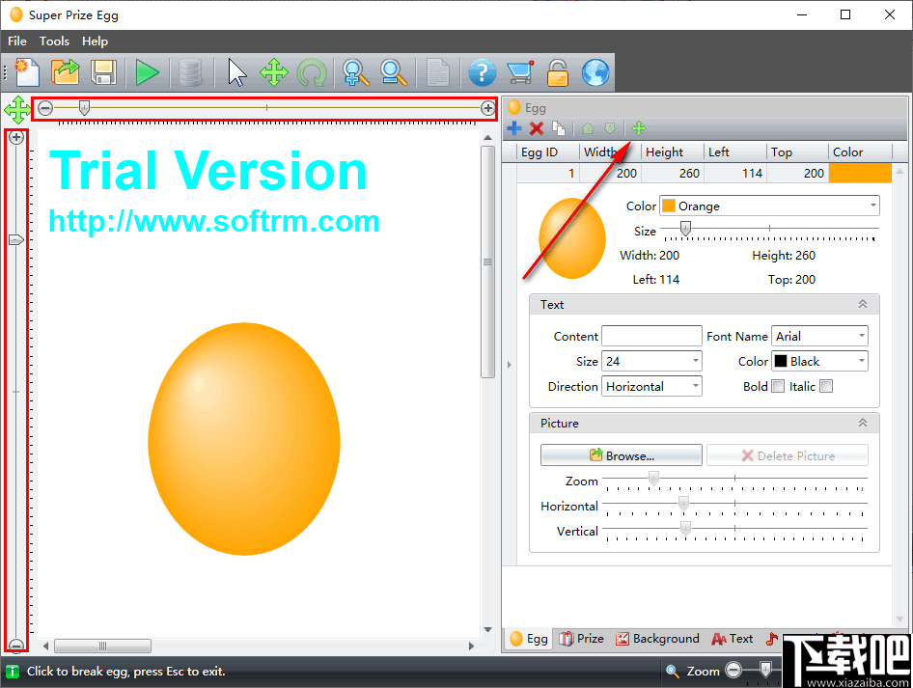This screenshot has width=913, height=688.
Task: Click the shopping cart purchase icon
Action: 520,72
